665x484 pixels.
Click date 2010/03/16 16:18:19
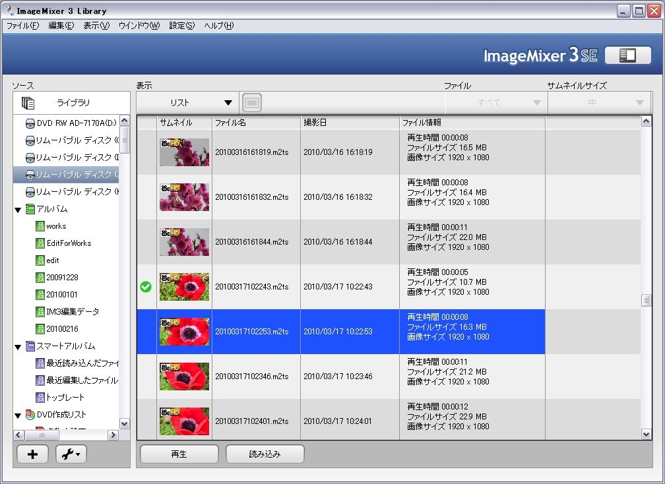pyautogui.click(x=338, y=152)
